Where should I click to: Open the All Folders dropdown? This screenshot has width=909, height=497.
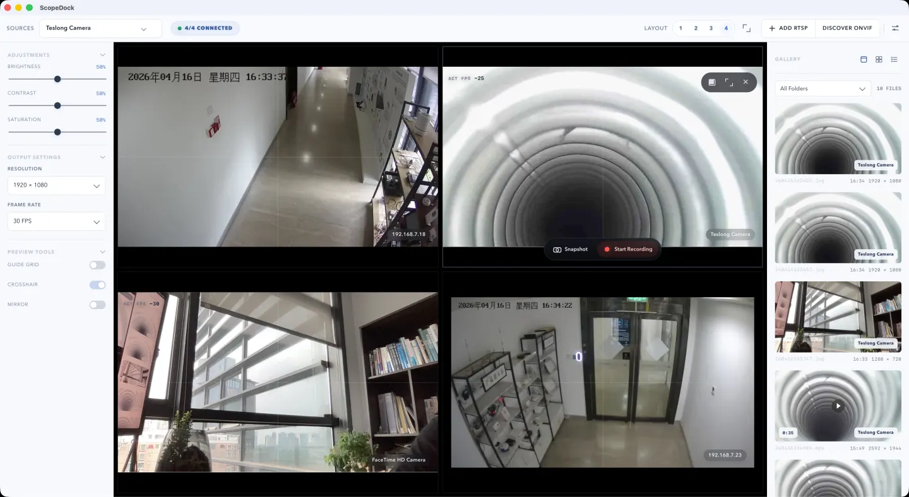pos(823,89)
